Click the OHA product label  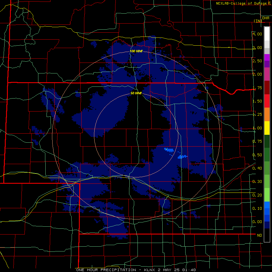tap(266, 18)
